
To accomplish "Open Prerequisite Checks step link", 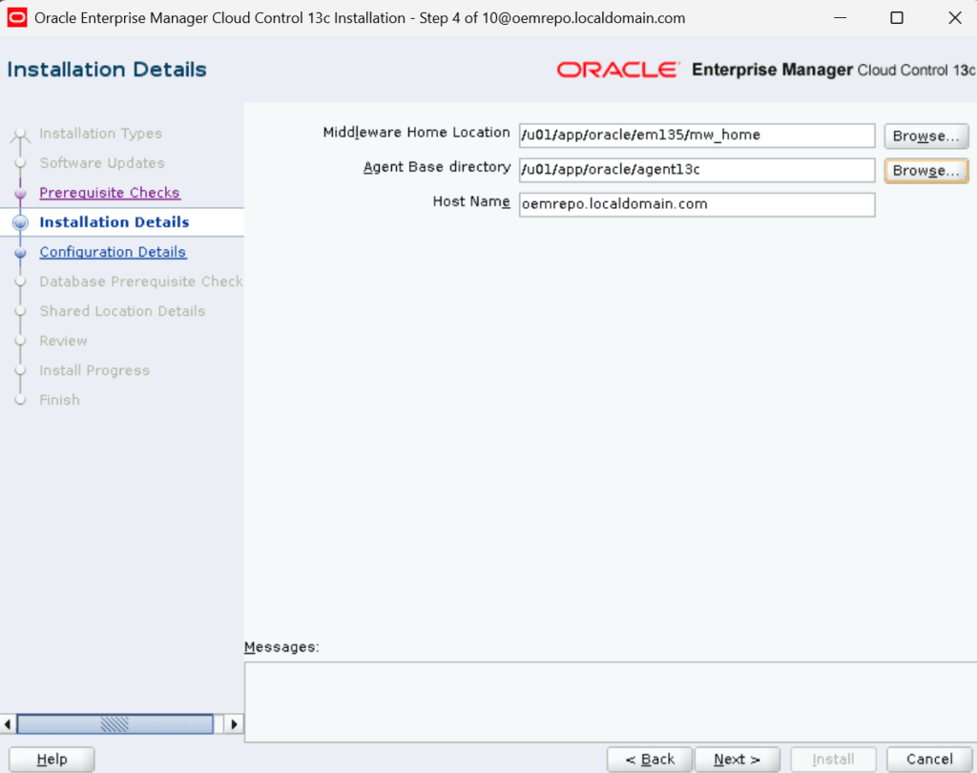I will [110, 193].
